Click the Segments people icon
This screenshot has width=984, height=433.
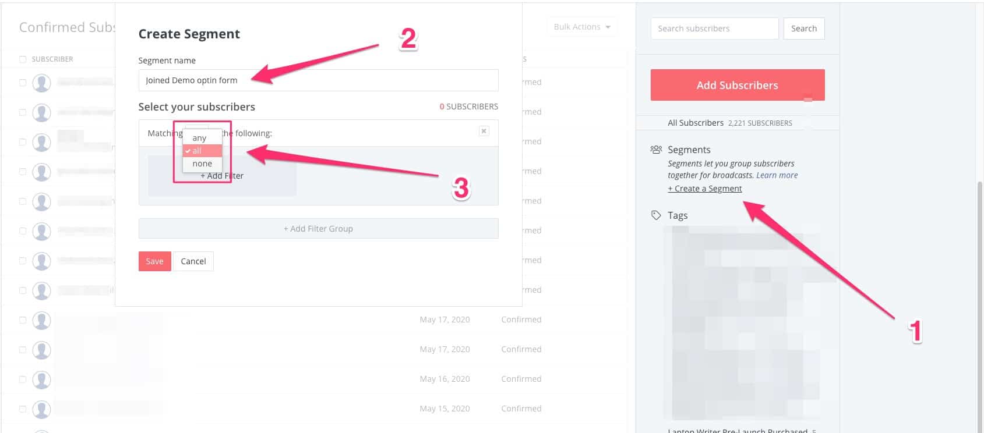(x=656, y=150)
